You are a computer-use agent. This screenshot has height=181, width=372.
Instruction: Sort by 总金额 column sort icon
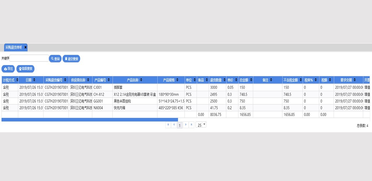click(x=251, y=80)
